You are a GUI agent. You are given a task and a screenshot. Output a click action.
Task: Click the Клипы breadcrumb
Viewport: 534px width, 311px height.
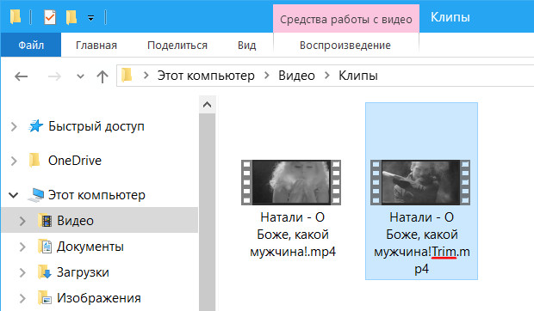358,76
